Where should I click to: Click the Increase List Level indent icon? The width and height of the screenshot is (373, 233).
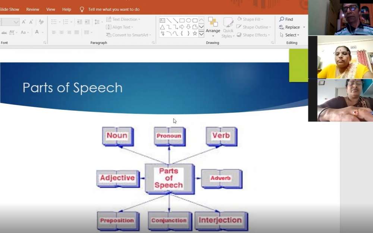87,22
